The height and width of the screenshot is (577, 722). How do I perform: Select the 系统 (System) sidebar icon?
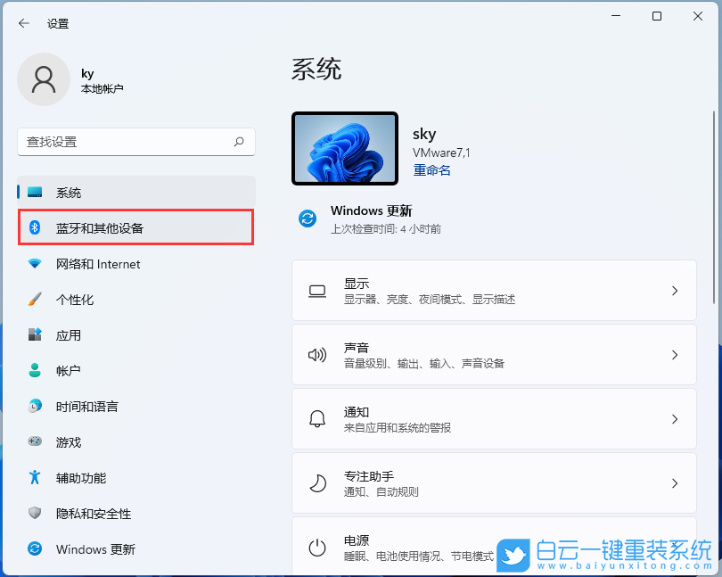[37, 192]
